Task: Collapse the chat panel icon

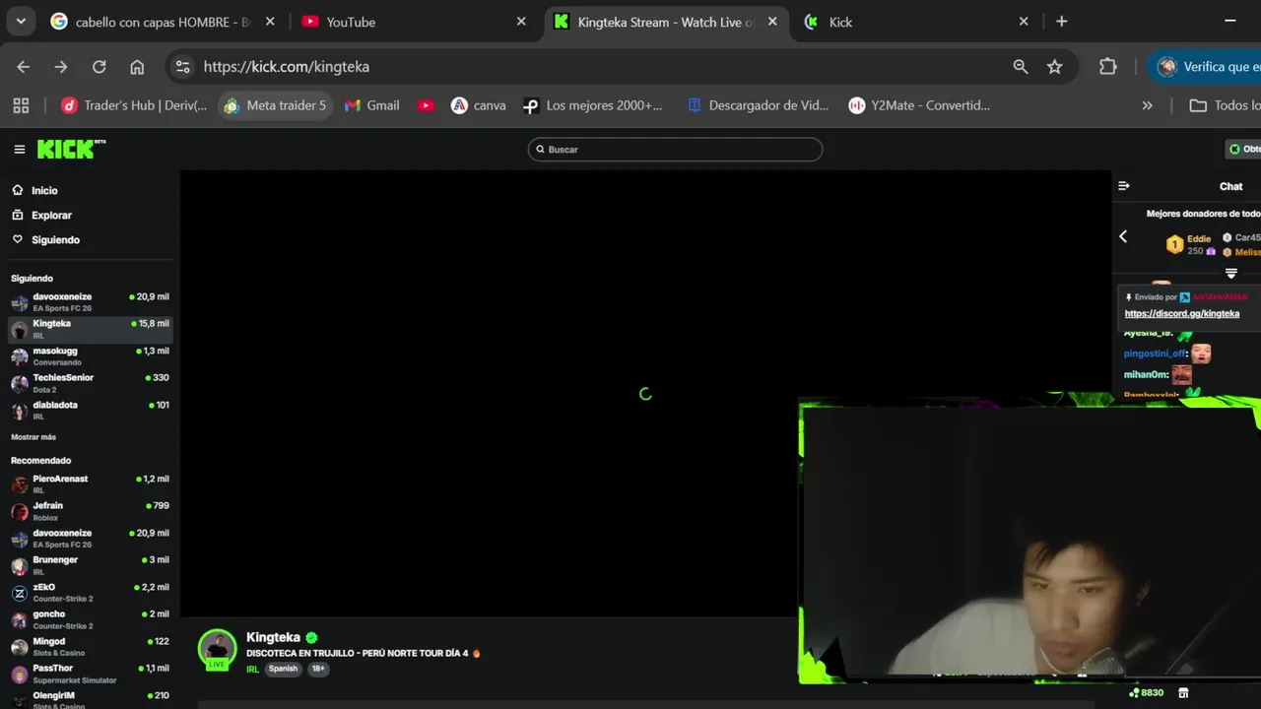Action: [x=1124, y=186]
